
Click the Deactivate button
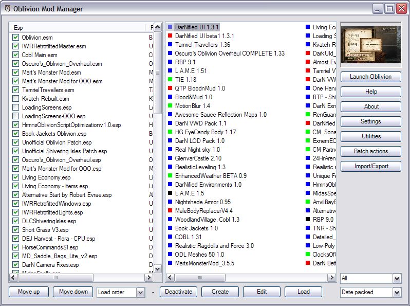pos(179,292)
